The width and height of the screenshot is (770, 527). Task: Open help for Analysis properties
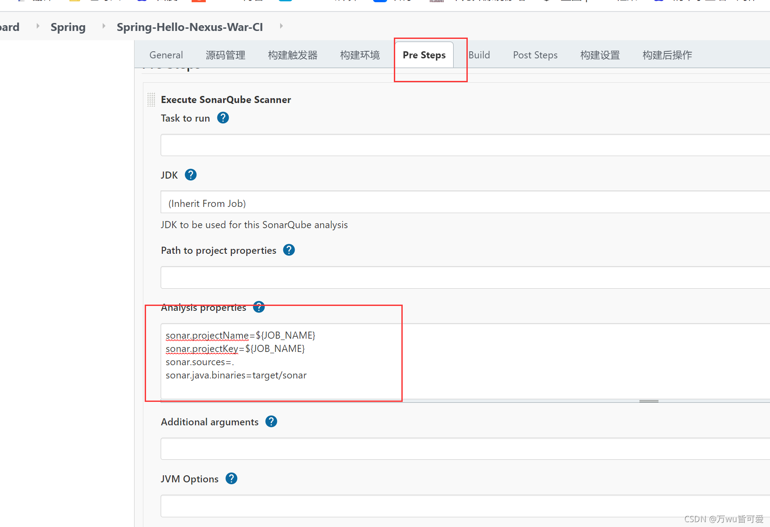[259, 307]
